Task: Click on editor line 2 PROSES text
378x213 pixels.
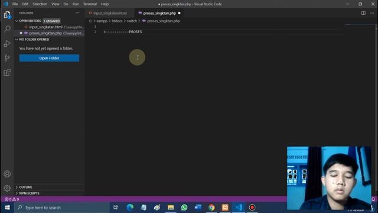Action: point(135,31)
